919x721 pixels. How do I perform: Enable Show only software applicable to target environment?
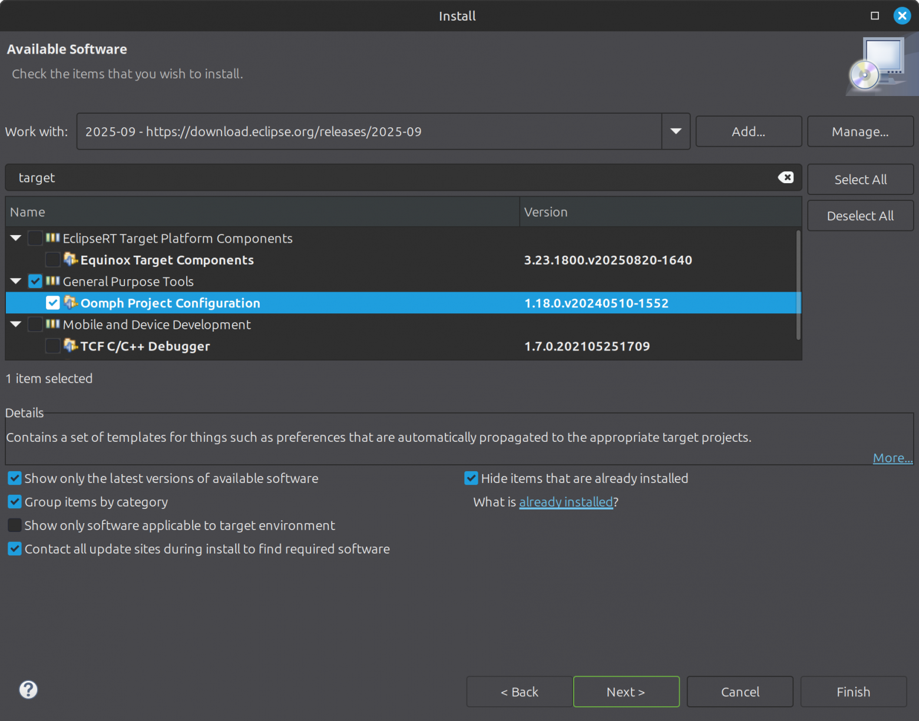coord(15,525)
